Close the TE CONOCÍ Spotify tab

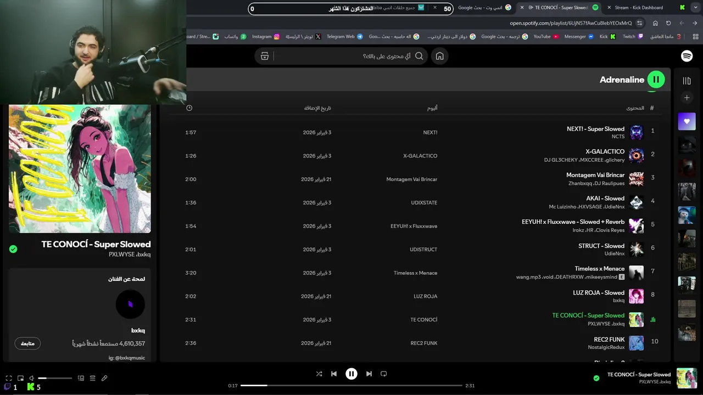pyautogui.click(x=522, y=8)
